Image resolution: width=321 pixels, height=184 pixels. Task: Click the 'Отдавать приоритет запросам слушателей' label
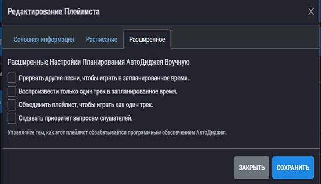(76, 118)
